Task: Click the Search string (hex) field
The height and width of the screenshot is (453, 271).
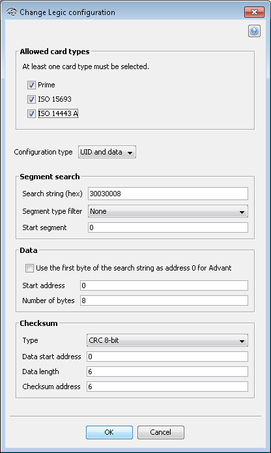Action: click(x=167, y=194)
